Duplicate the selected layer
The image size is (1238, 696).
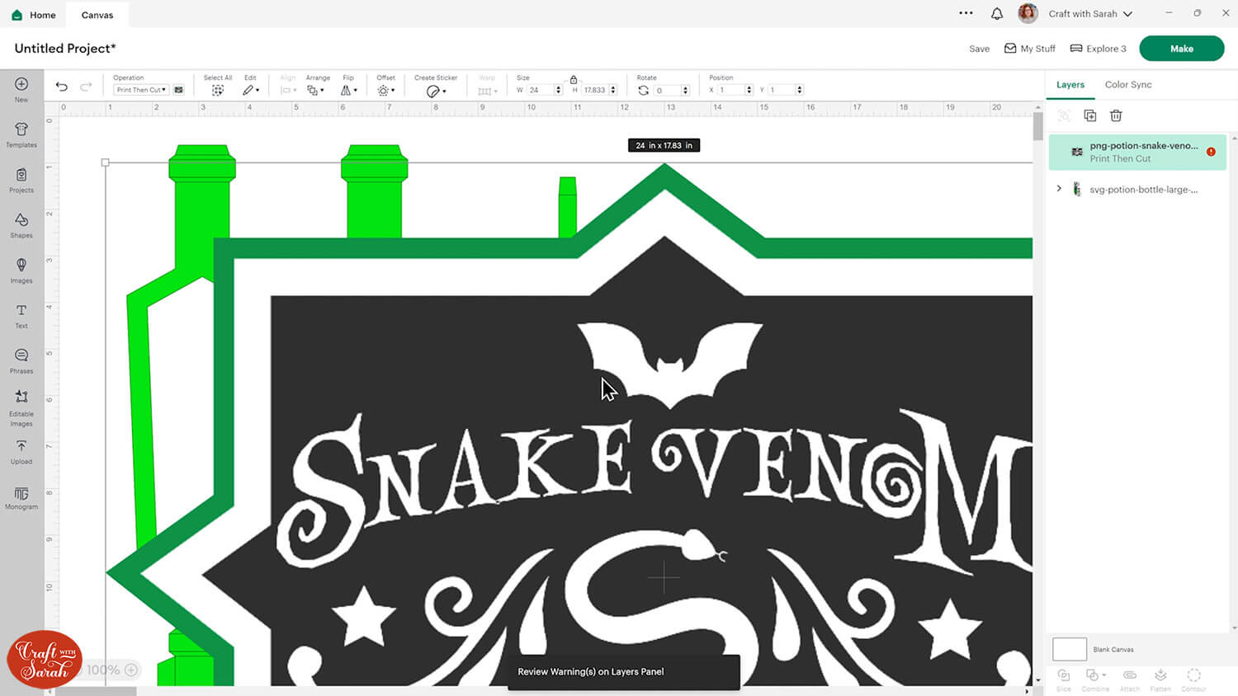coord(1089,115)
